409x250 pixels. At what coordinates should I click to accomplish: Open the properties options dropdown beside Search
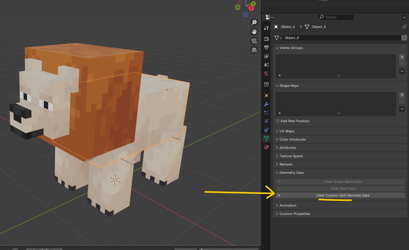[x=404, y=17]
